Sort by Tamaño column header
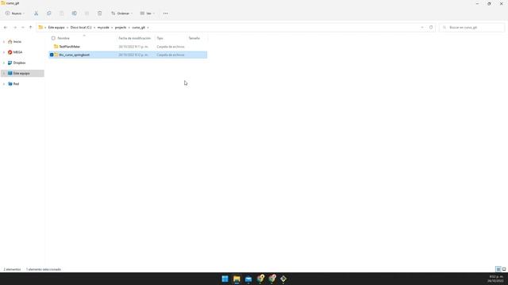Screen dimensions: 508x285 pyautogui.click(x=194, y=38)
